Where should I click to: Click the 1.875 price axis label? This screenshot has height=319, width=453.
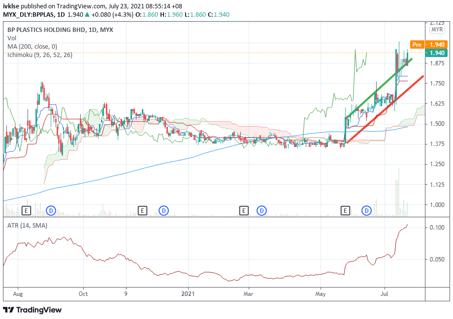pos(437,63)
